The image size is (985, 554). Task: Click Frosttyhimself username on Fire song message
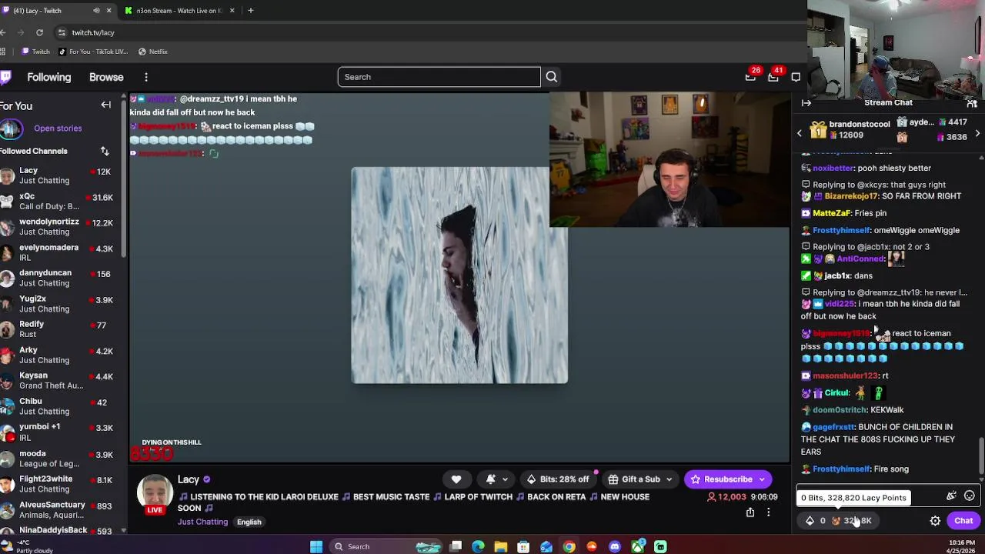pos(842,469)
